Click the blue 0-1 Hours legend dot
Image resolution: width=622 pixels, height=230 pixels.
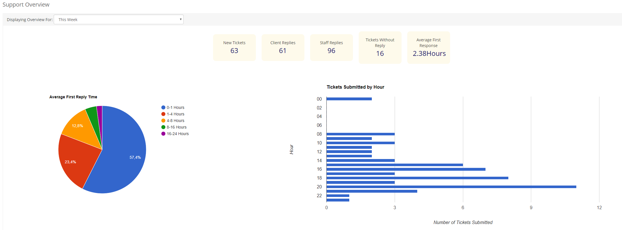tap(163, 107)
